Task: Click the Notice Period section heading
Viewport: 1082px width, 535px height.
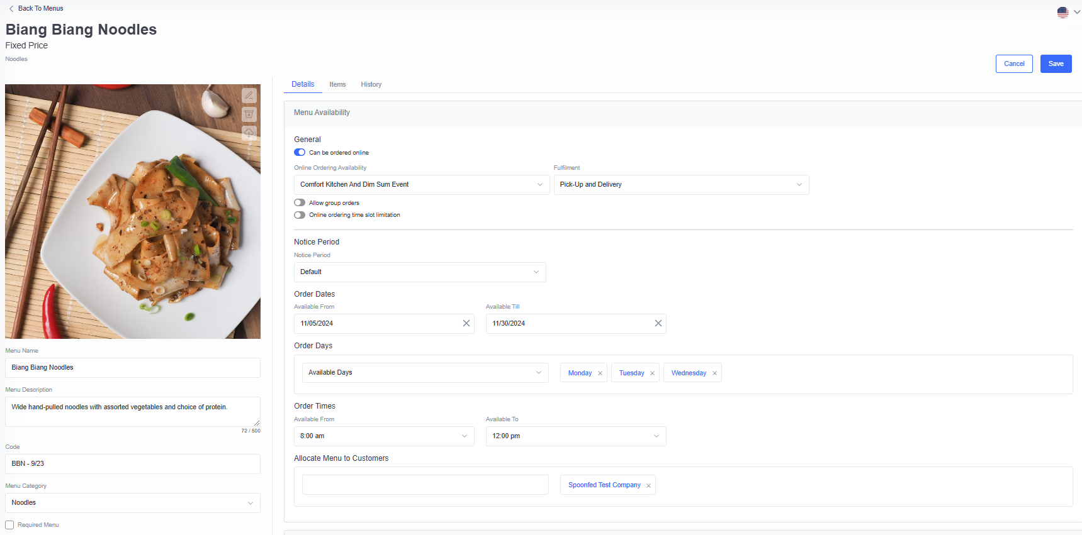Action: click(317, 242)
